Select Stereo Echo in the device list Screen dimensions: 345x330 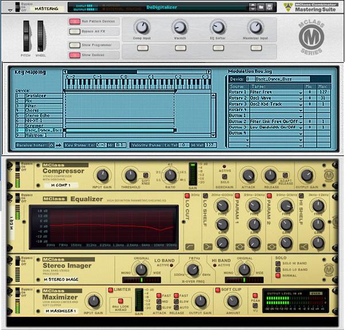point(39,115)
